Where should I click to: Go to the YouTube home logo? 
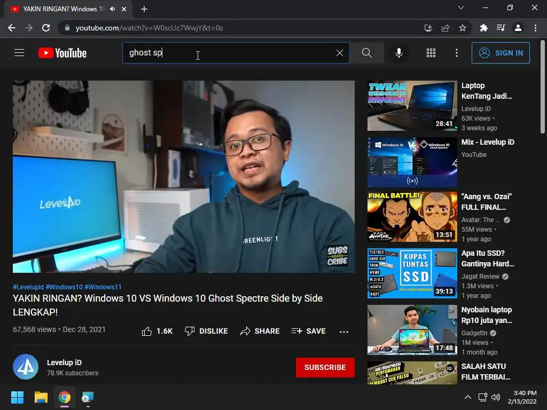tap(62, 53)
